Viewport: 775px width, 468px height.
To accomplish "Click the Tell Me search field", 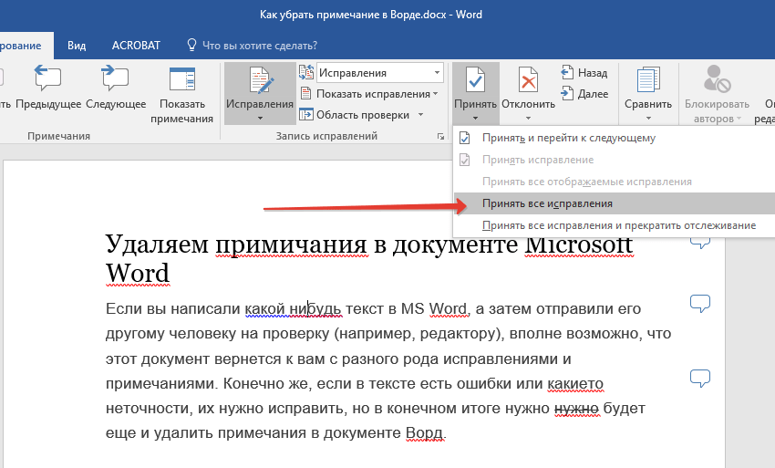I will point(259,45).
